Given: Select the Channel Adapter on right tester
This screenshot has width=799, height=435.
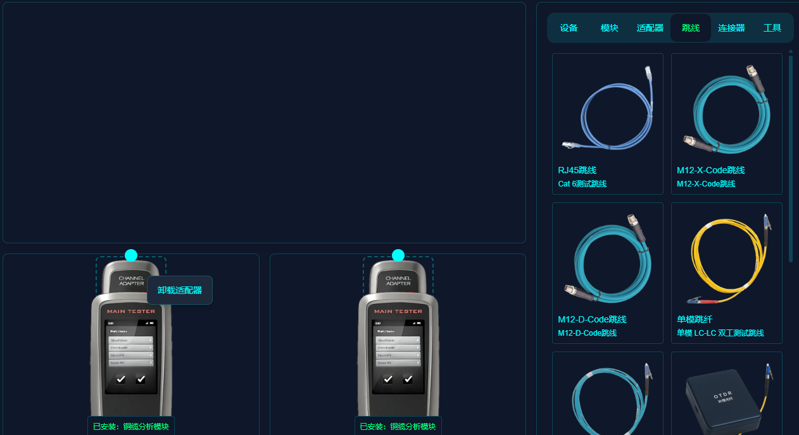Looking at the screenshot, I should 398,279.
